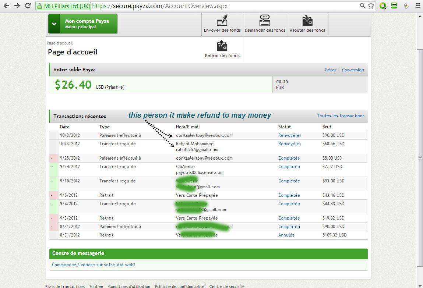Click the email rahabi257@gmail.com
The height and width of the screenshot is (288, 423).
pyautogui.click(x=197, y=150)
